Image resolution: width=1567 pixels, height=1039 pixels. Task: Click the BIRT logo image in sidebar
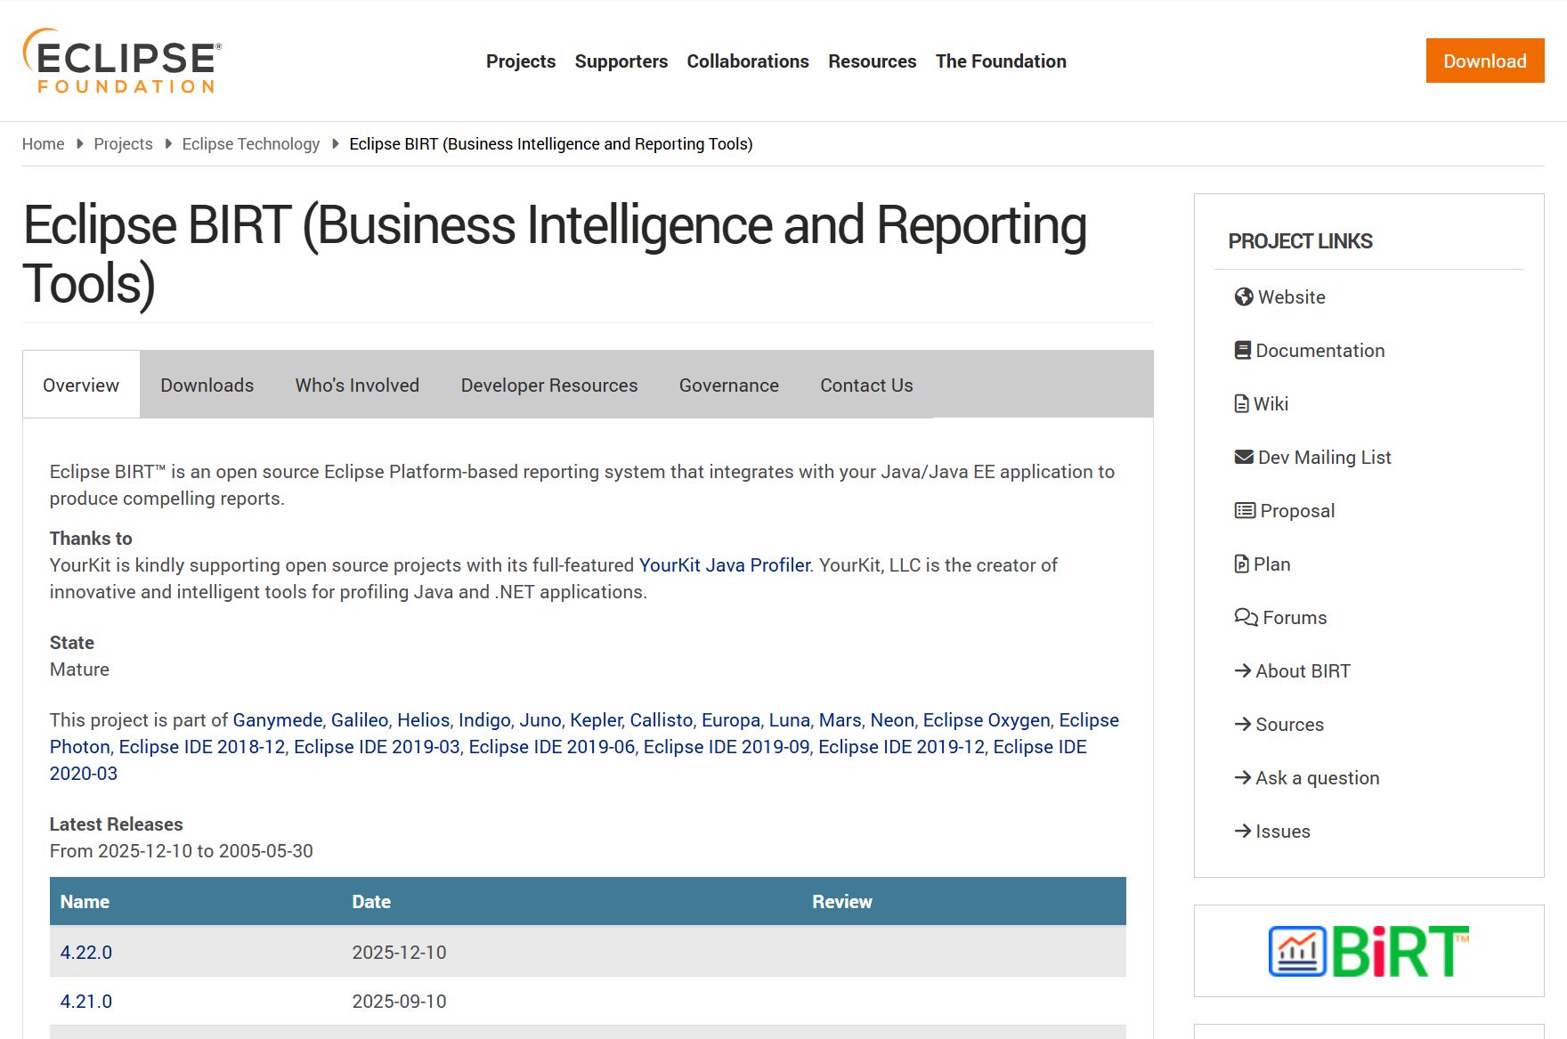click(1368, 951)
